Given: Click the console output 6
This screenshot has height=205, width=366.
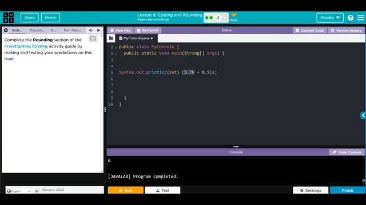Looking at the screenshot, I should click(109, 161).
